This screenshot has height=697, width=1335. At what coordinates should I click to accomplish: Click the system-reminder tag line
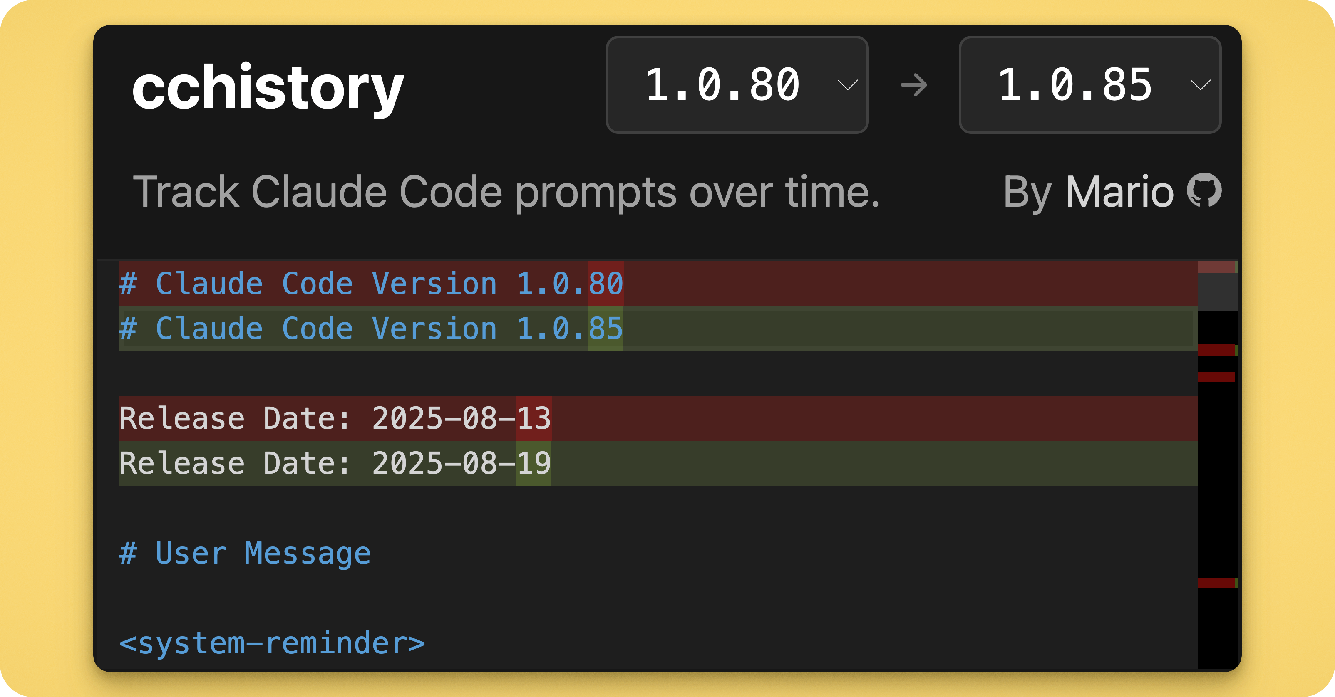272,643
